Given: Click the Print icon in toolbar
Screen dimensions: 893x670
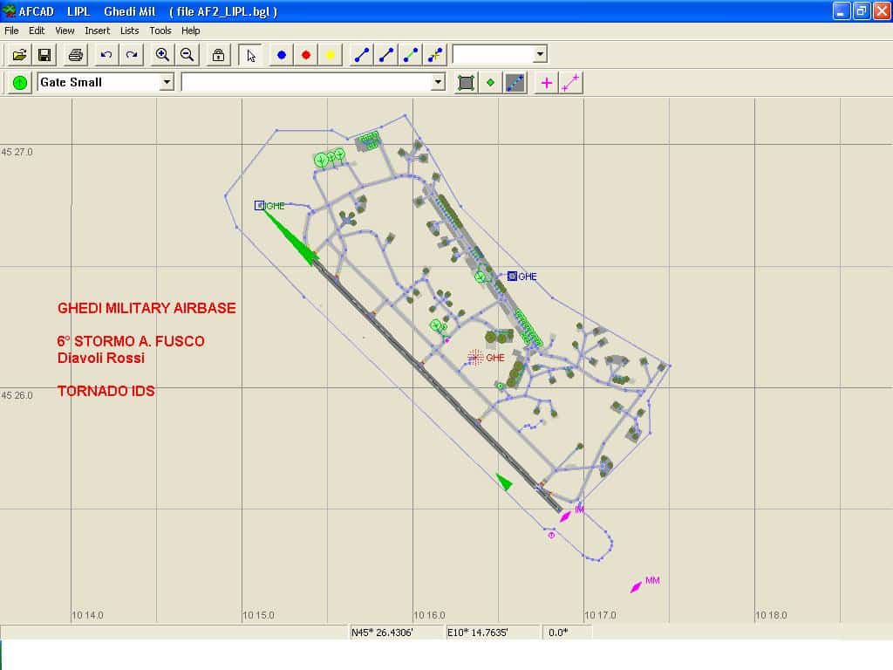Looking at the screenshot, I should (x=76, y=55).
